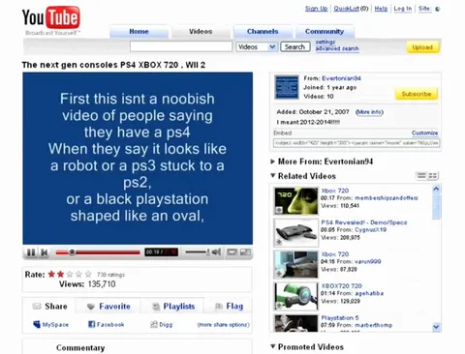This screenshot has width=465, height=354.
Task: Expand the More info link
Action: point(369,112)
